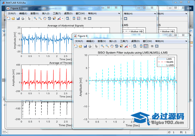Open 工具(T) menu in Figure 1
195x136 pixels.
point(57,14)
